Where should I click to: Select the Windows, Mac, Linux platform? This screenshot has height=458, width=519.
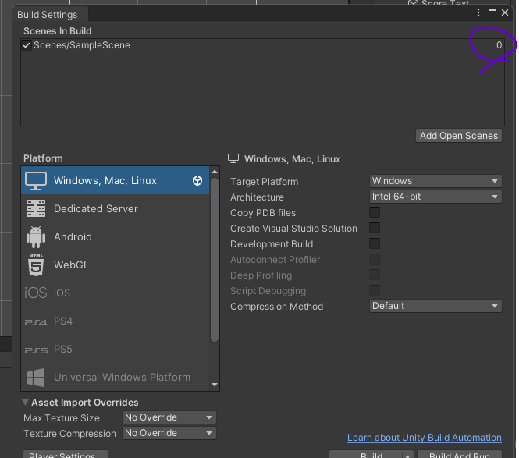[x=116, y=181]
